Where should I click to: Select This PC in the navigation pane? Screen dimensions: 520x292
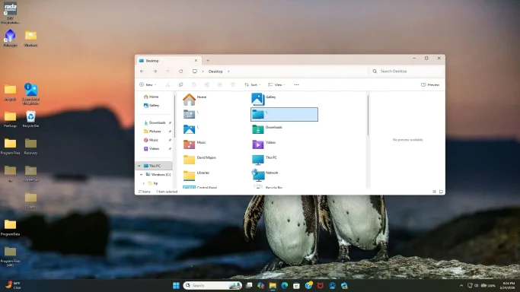[x=154, y=166]
